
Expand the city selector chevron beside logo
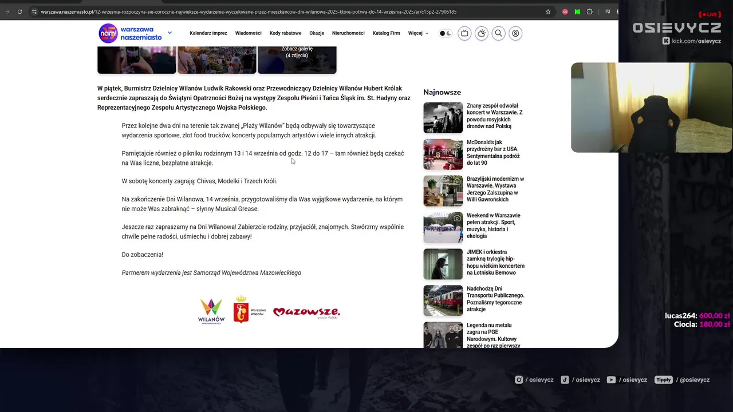pos(170,33)
